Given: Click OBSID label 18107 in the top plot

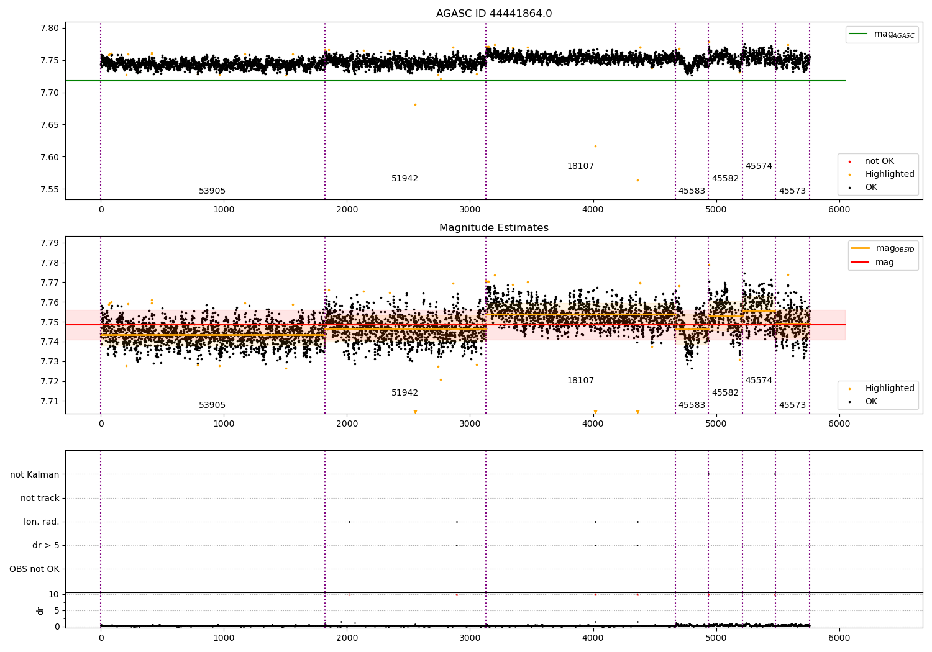Looking at the screenshot, I should [580, 166].
